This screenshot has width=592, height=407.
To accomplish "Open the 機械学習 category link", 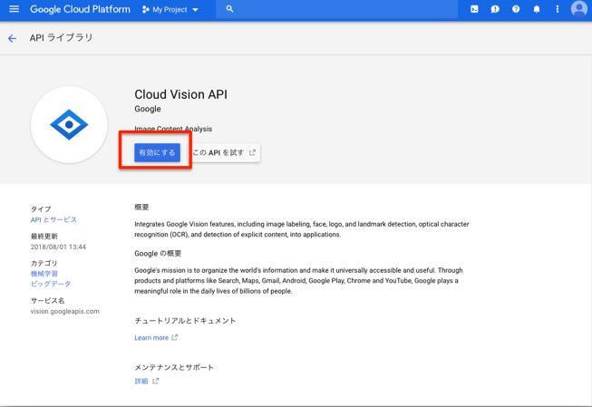I will (x=44, y=274).
